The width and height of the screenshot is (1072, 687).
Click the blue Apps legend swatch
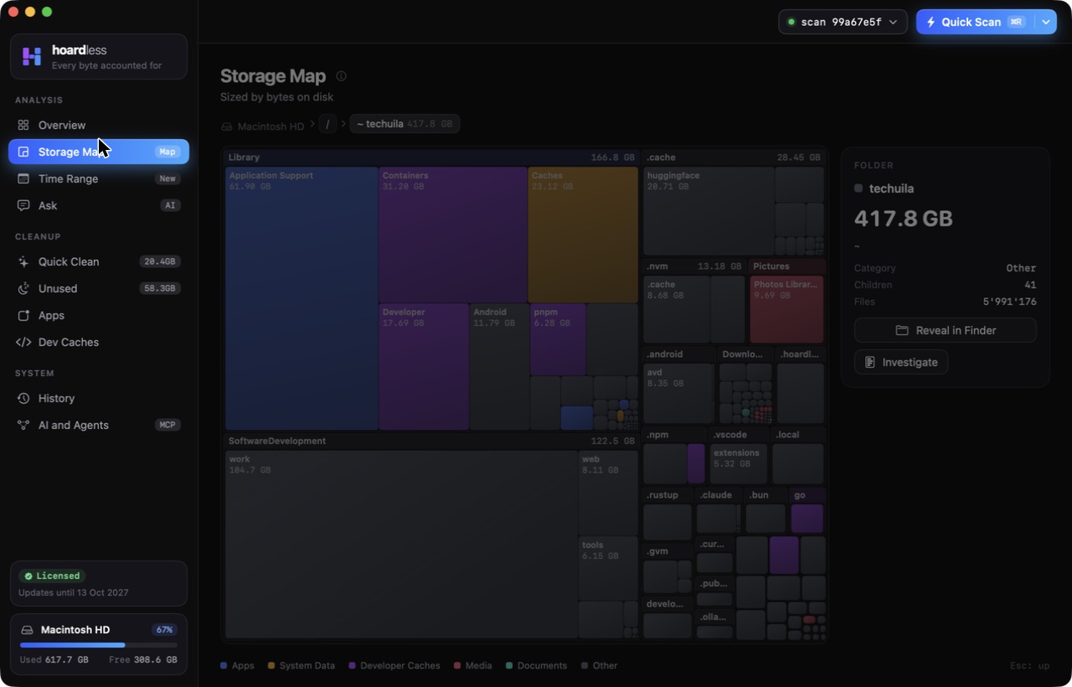pos(224,665)
